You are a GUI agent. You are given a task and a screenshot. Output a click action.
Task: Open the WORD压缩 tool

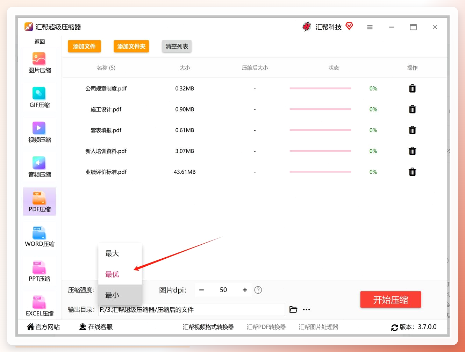click(x=40, y=237)
